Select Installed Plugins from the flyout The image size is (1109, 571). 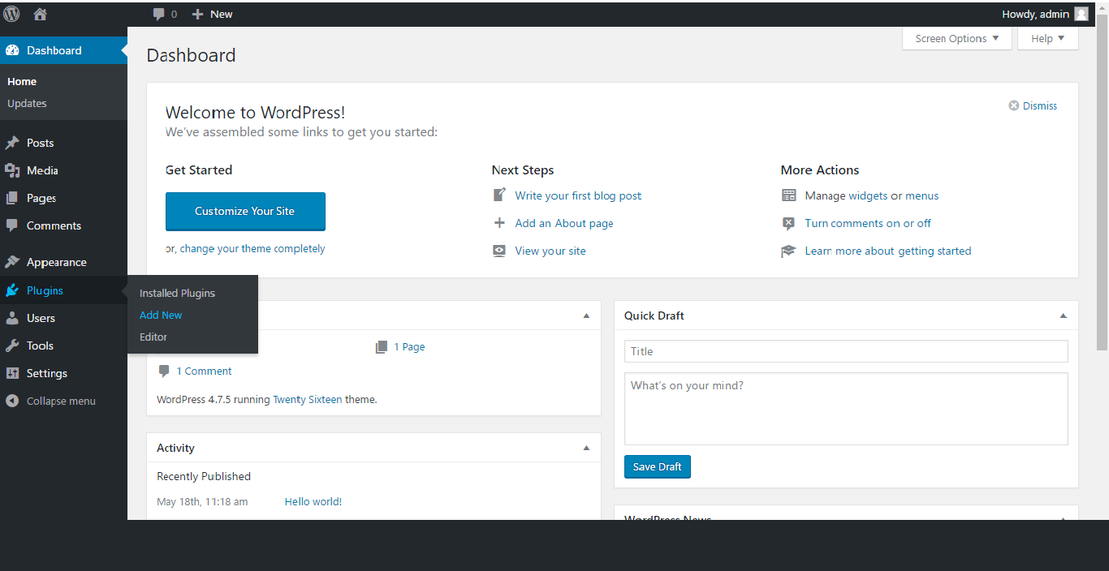click(177, 293)
